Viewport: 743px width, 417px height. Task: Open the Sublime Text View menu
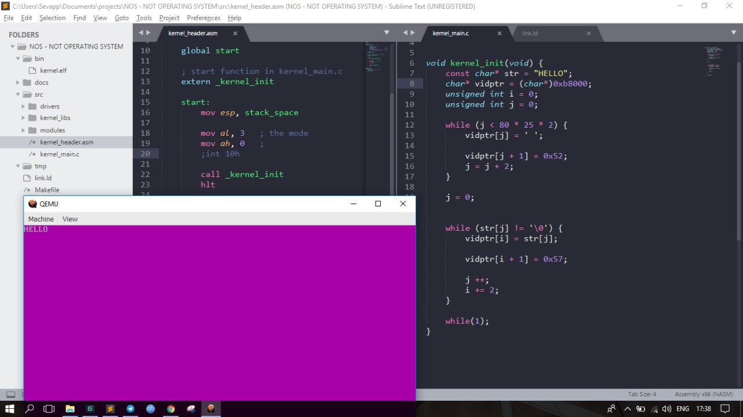point(100,18)
